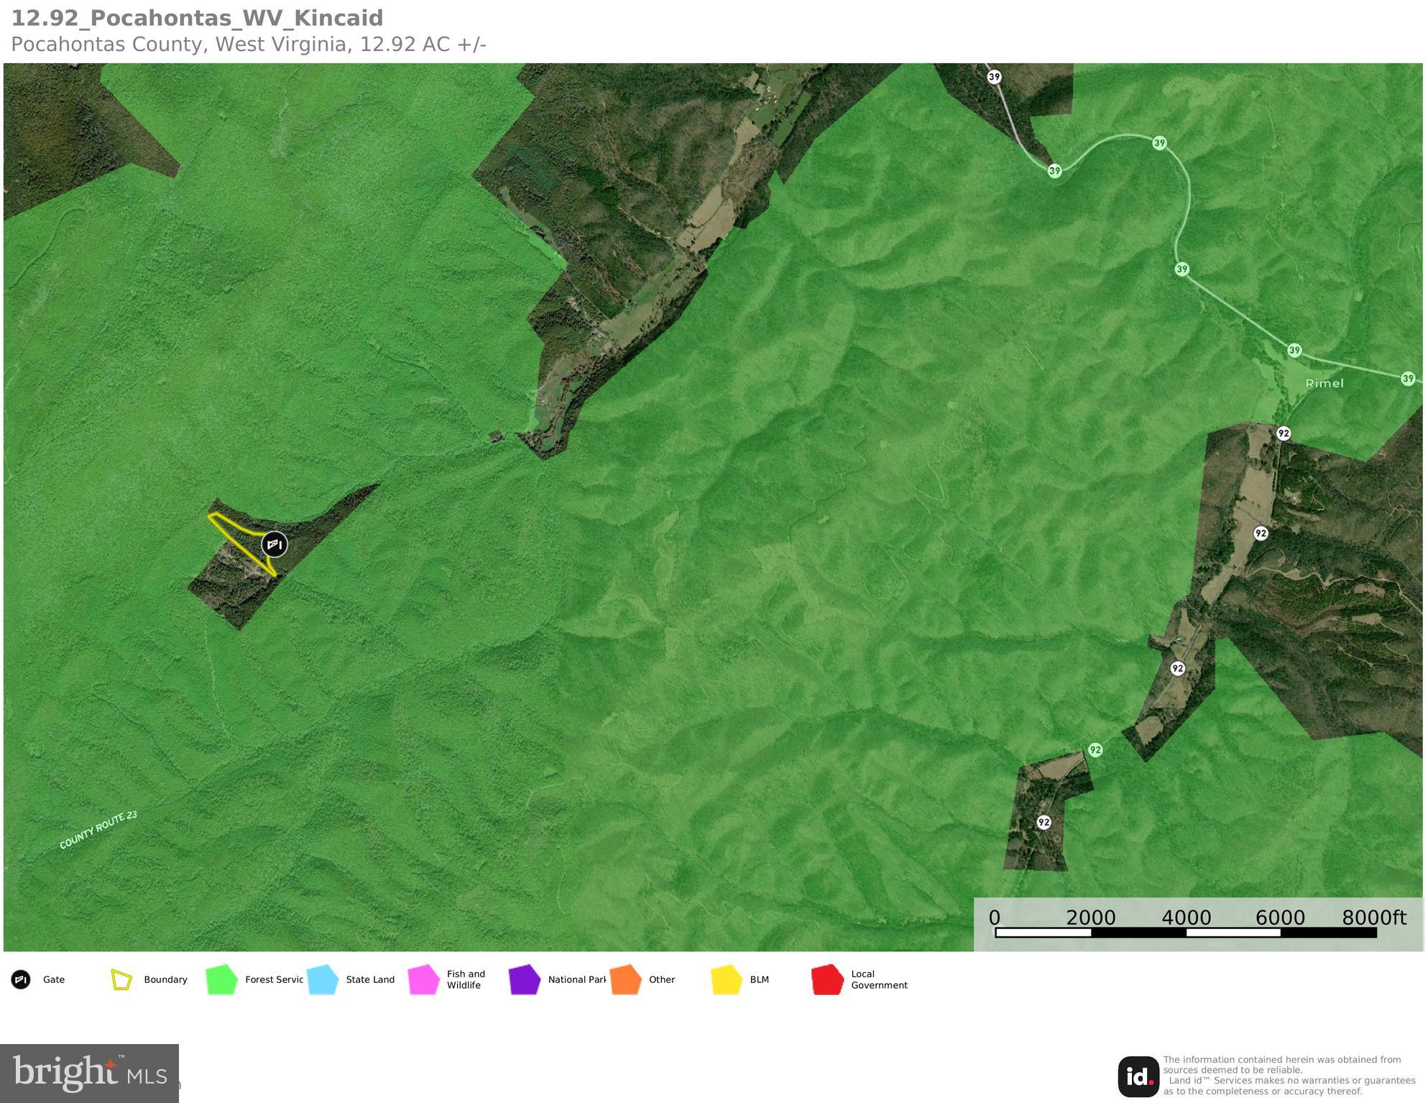Select the topmost route 39 shield
Image resolution: width=1428 pixels, height=1103 pixels.
pos(995,78)
